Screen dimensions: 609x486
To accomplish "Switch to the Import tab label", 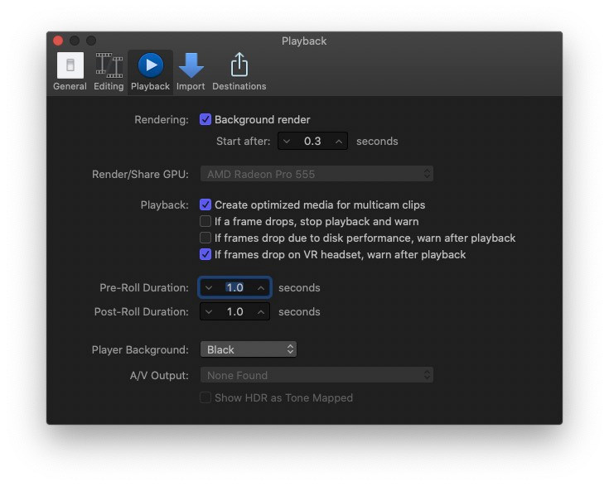I will tap(191, 86).
